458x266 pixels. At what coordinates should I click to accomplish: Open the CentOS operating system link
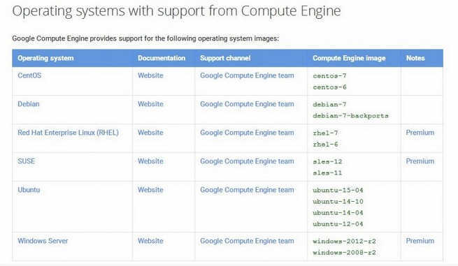tap(29, 75)
